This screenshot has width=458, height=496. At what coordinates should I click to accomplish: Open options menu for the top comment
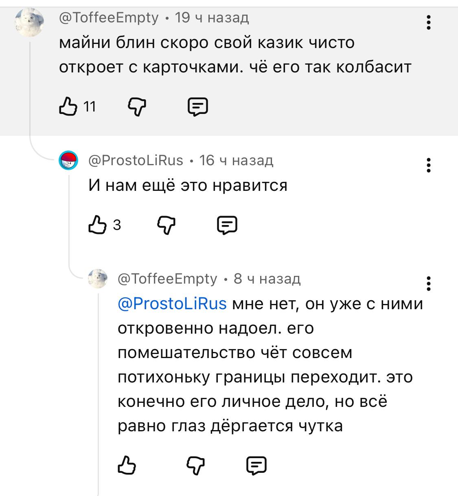coord(428,22)
